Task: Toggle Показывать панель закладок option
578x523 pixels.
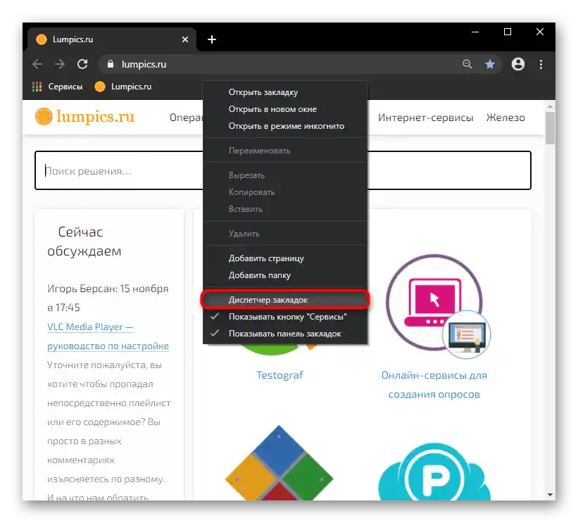Action: (x=285, y=334)
